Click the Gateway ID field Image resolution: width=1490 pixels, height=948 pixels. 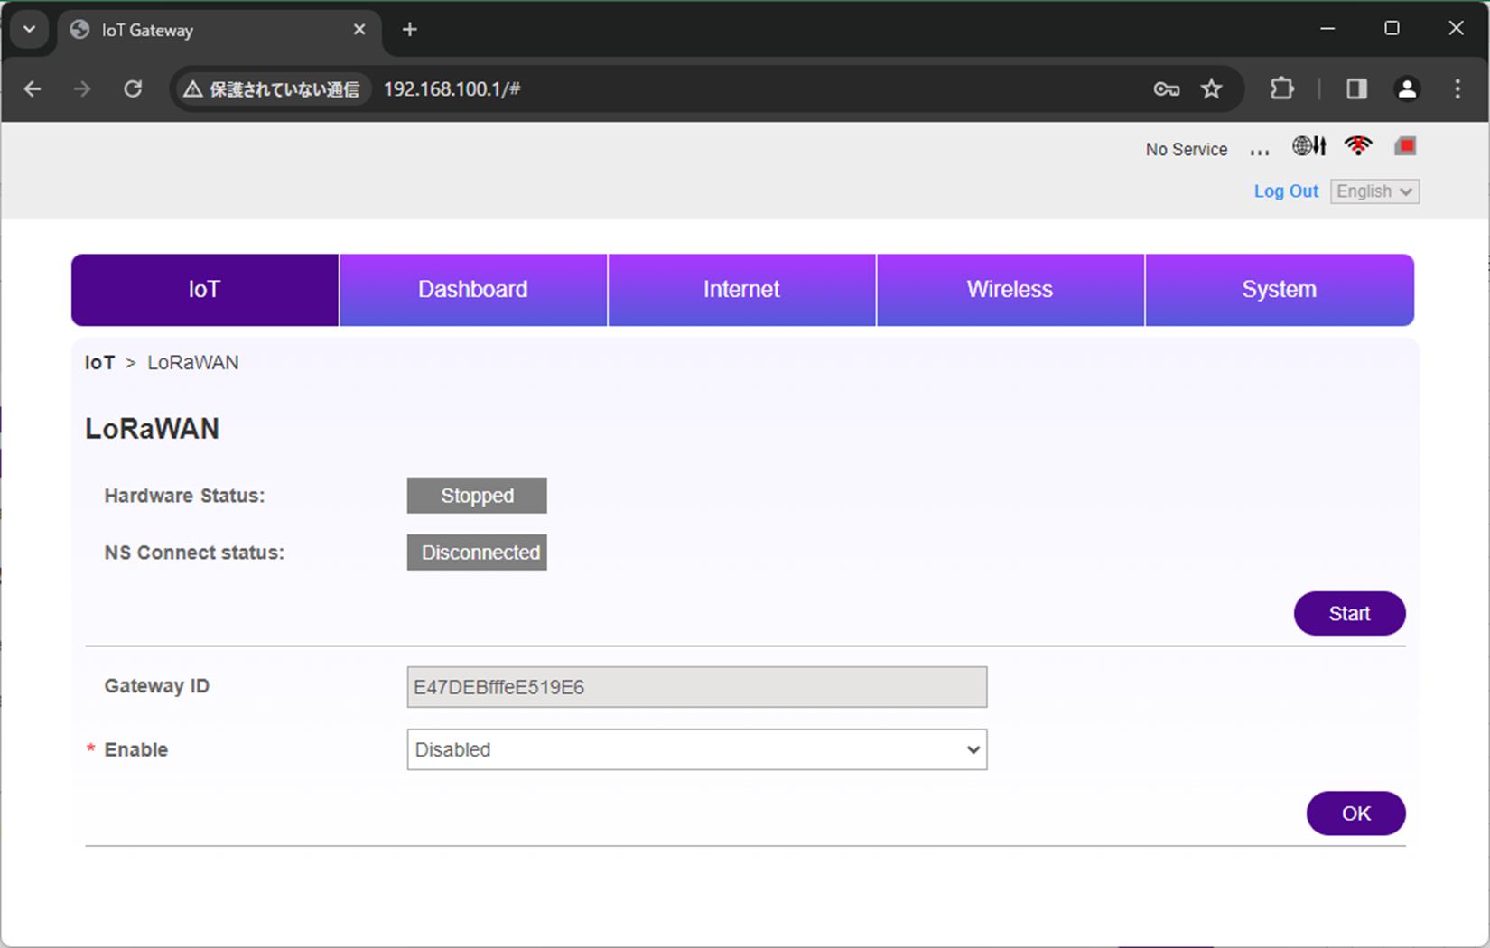(696, 687)
